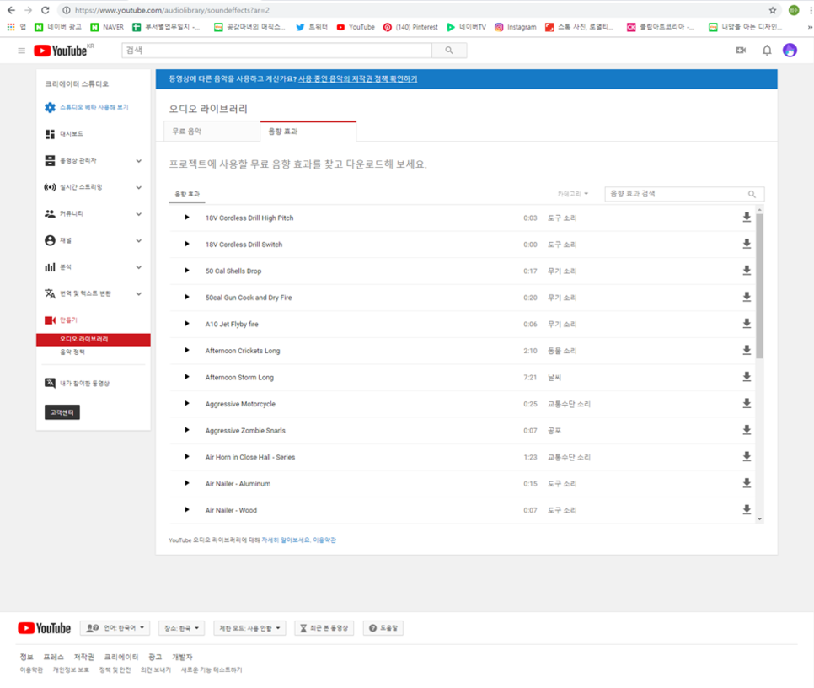Select the 분석 analytics icon in sidebar
Image resolution: width=814 pixels, height=688 pixels.
[48, 266]
